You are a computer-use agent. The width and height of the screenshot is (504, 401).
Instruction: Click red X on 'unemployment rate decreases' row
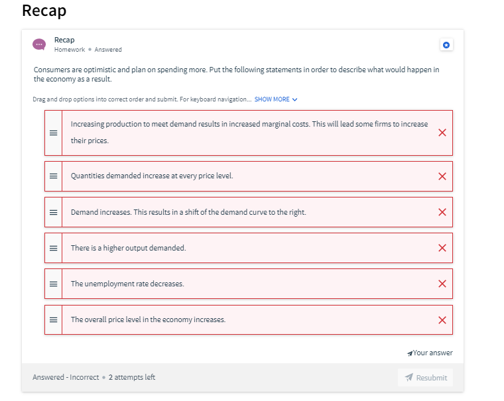(442, 284)
